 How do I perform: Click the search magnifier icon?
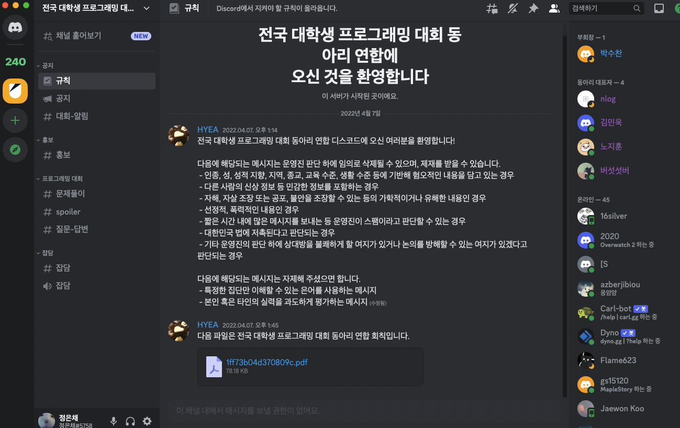(637, 8)
